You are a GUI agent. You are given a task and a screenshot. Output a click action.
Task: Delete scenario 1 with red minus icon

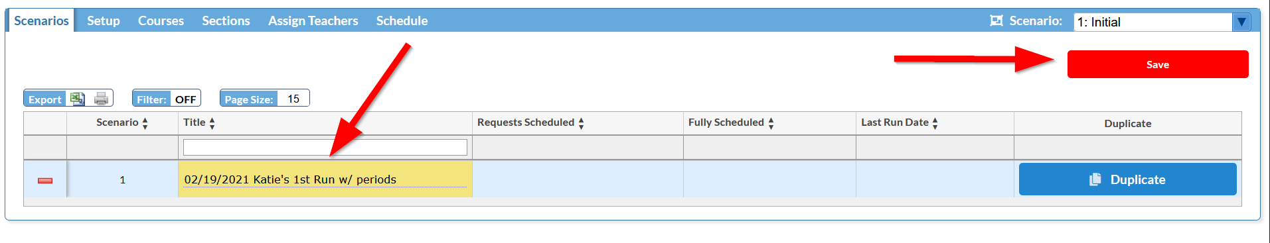(x=45, y=180)
